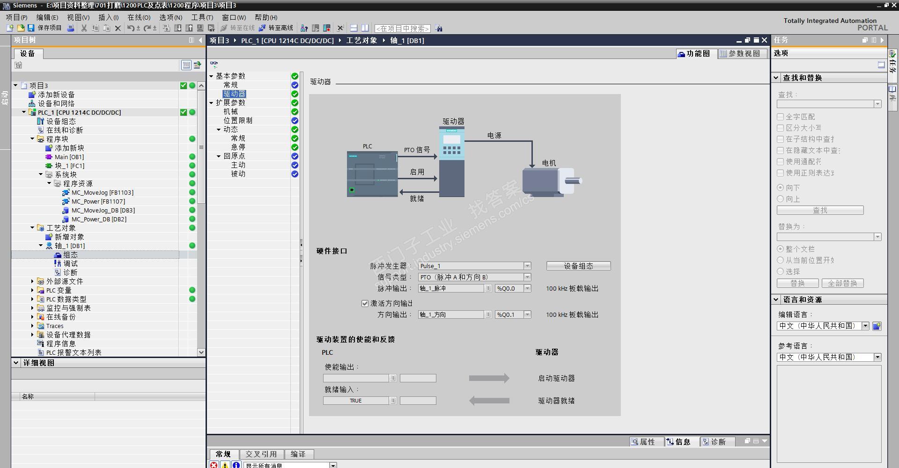Image resolution: width=899 pixels, height=468 pixels.
Task: Click the print toolbar icon
Action: coord(71,28)
